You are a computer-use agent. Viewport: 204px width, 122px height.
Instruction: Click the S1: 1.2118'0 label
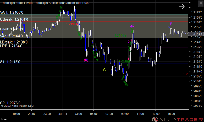10,62
